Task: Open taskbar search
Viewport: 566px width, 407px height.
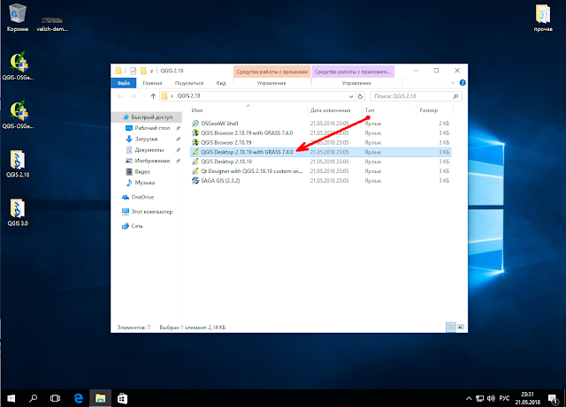Action: (x=34, y=398)
